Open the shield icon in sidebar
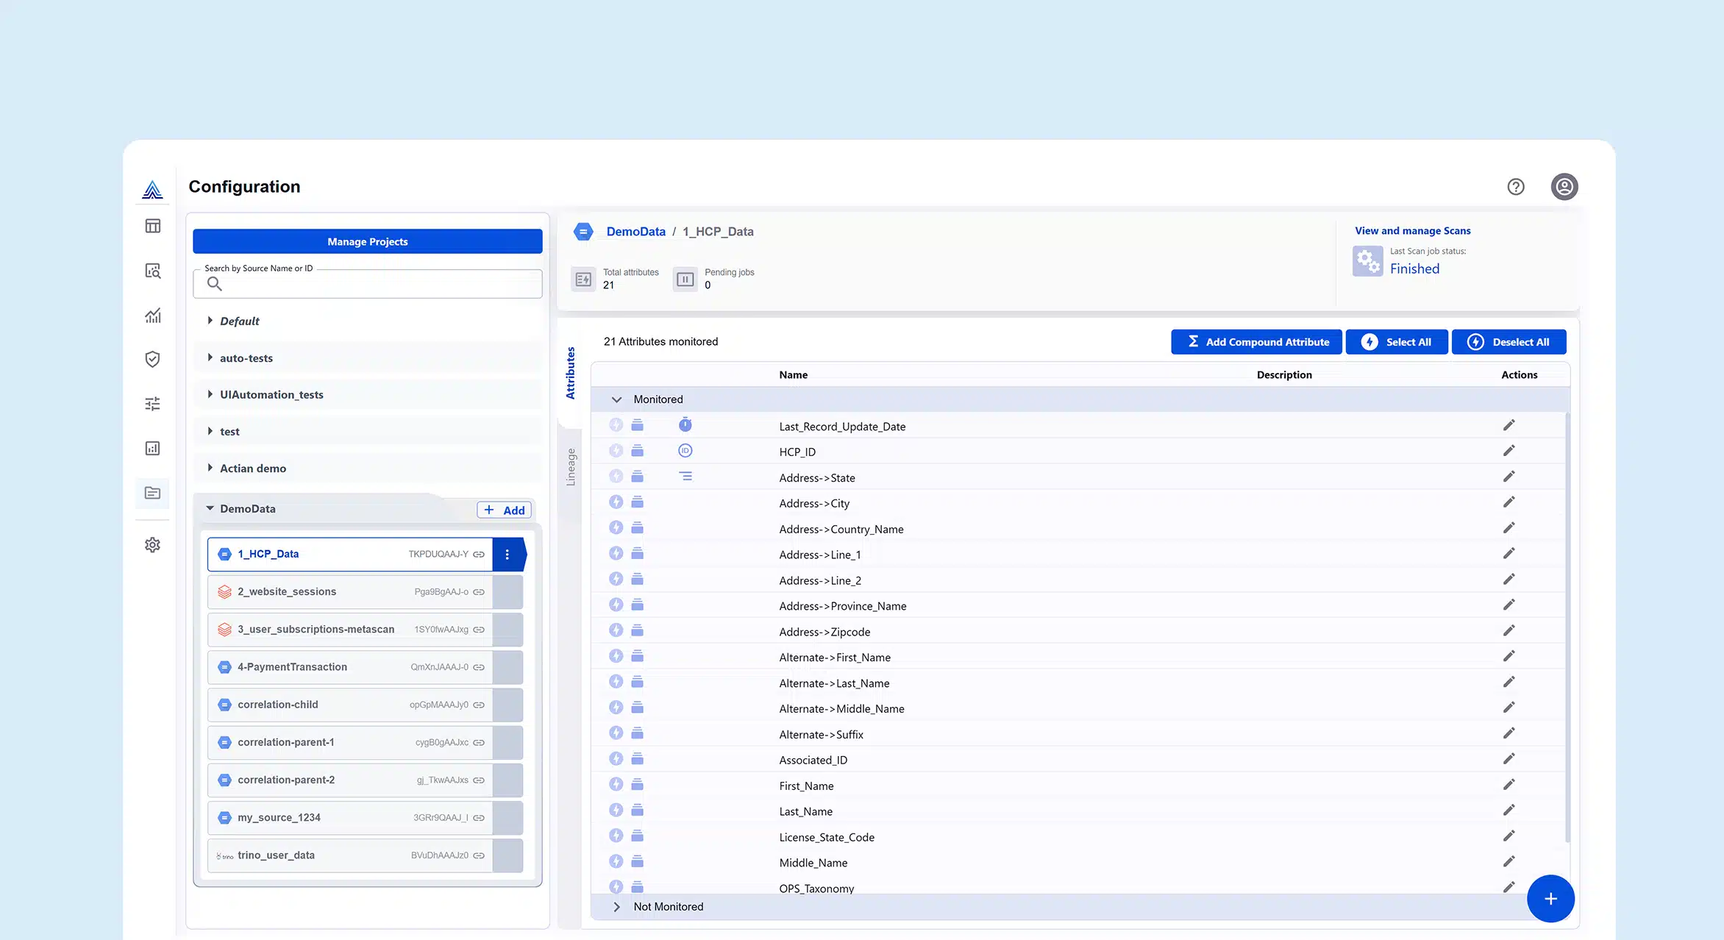 (x=152, y=359)
